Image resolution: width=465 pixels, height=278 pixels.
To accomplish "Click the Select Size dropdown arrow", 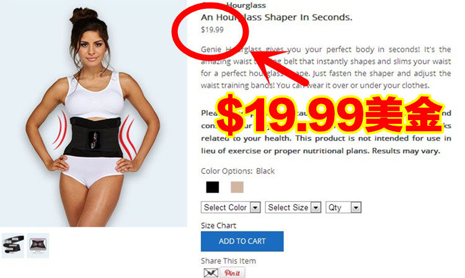I will pyautogui.click(x=316, y=207).
